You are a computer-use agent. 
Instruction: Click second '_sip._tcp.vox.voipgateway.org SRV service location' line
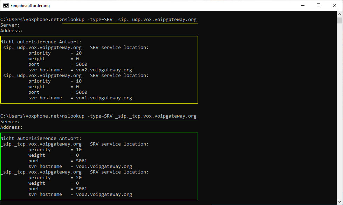coord(75,172)
